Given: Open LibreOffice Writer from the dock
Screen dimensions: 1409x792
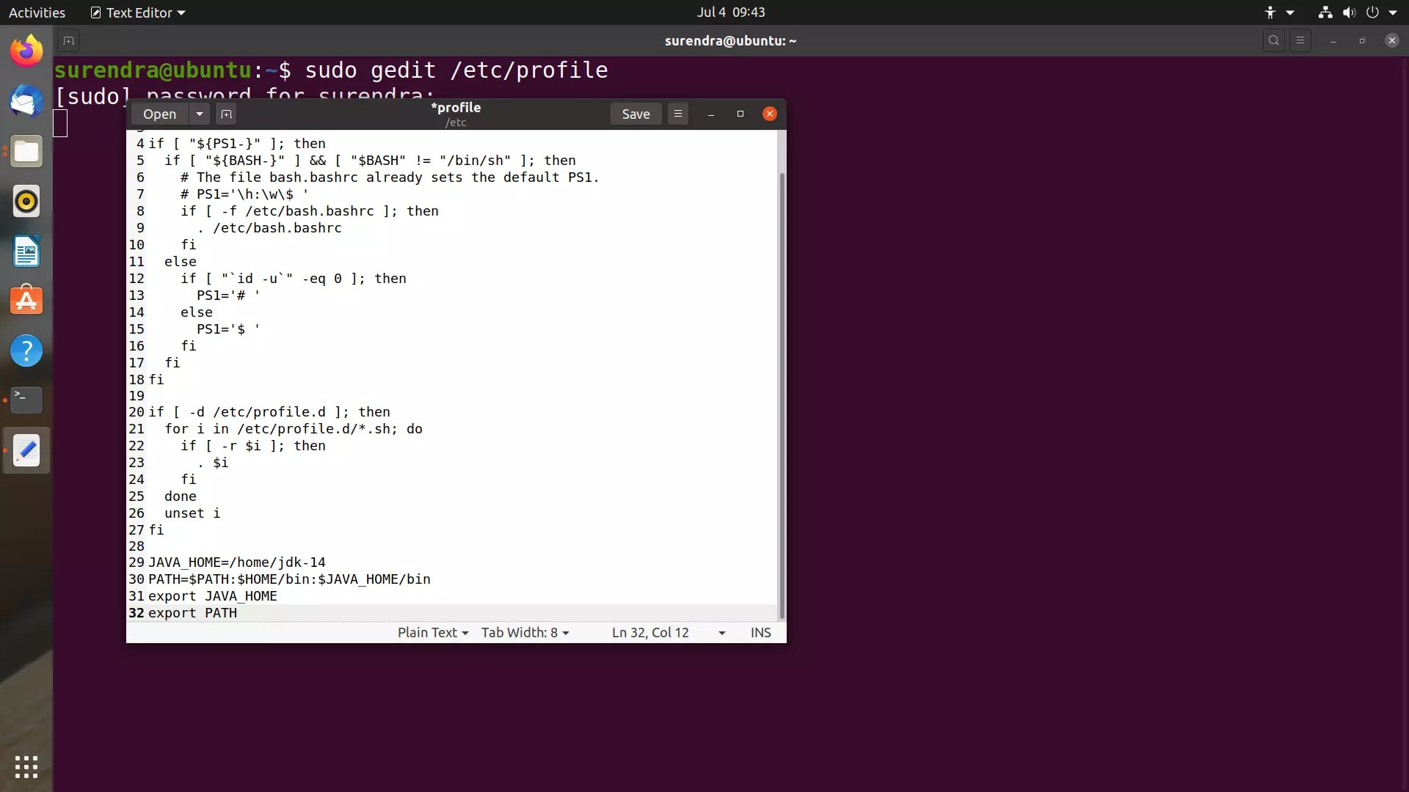Looking at the screenshot, I should coord(26,252).
